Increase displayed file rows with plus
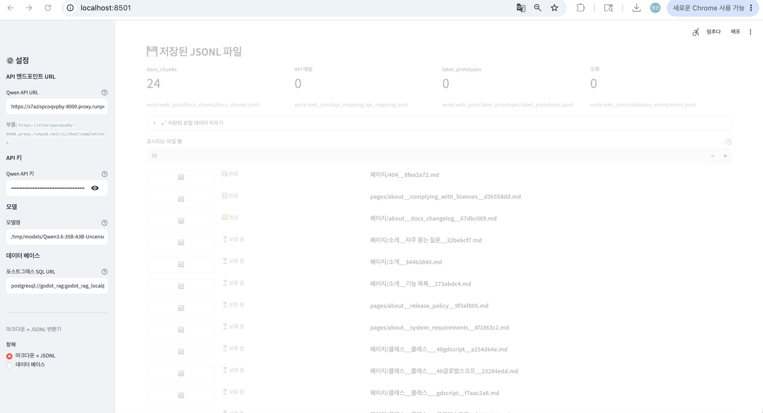Viewport: 763px width, 413px height. tap(725, 156)
